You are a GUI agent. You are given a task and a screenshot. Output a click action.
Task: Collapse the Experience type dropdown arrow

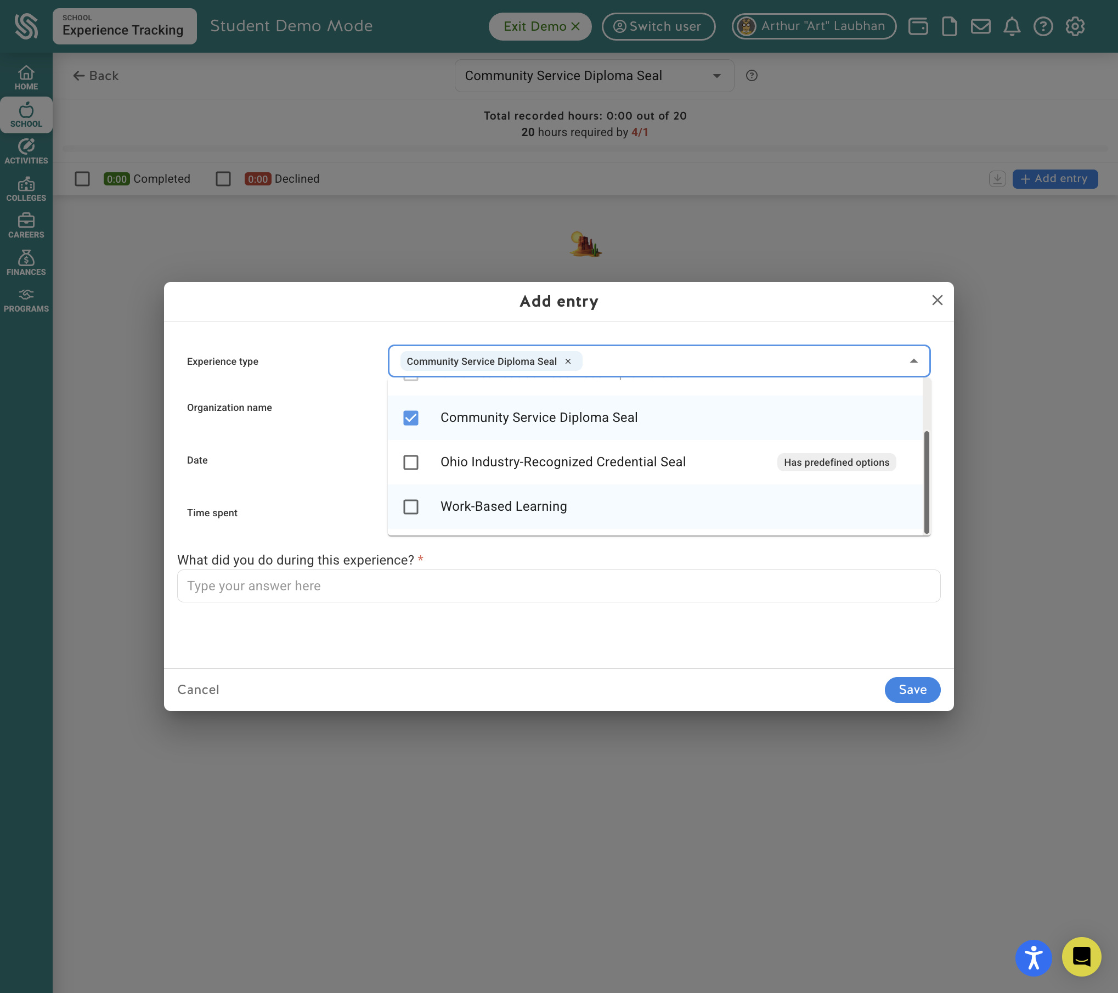pos(913,361)
